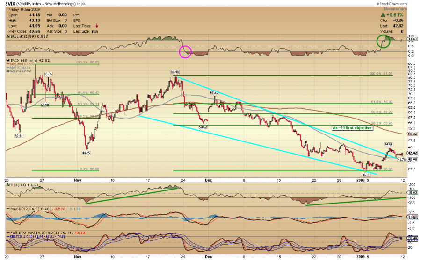Click the Low value 41.05
Image resolution: width=421 pixels, height=260 pixels.
[35, 26]
